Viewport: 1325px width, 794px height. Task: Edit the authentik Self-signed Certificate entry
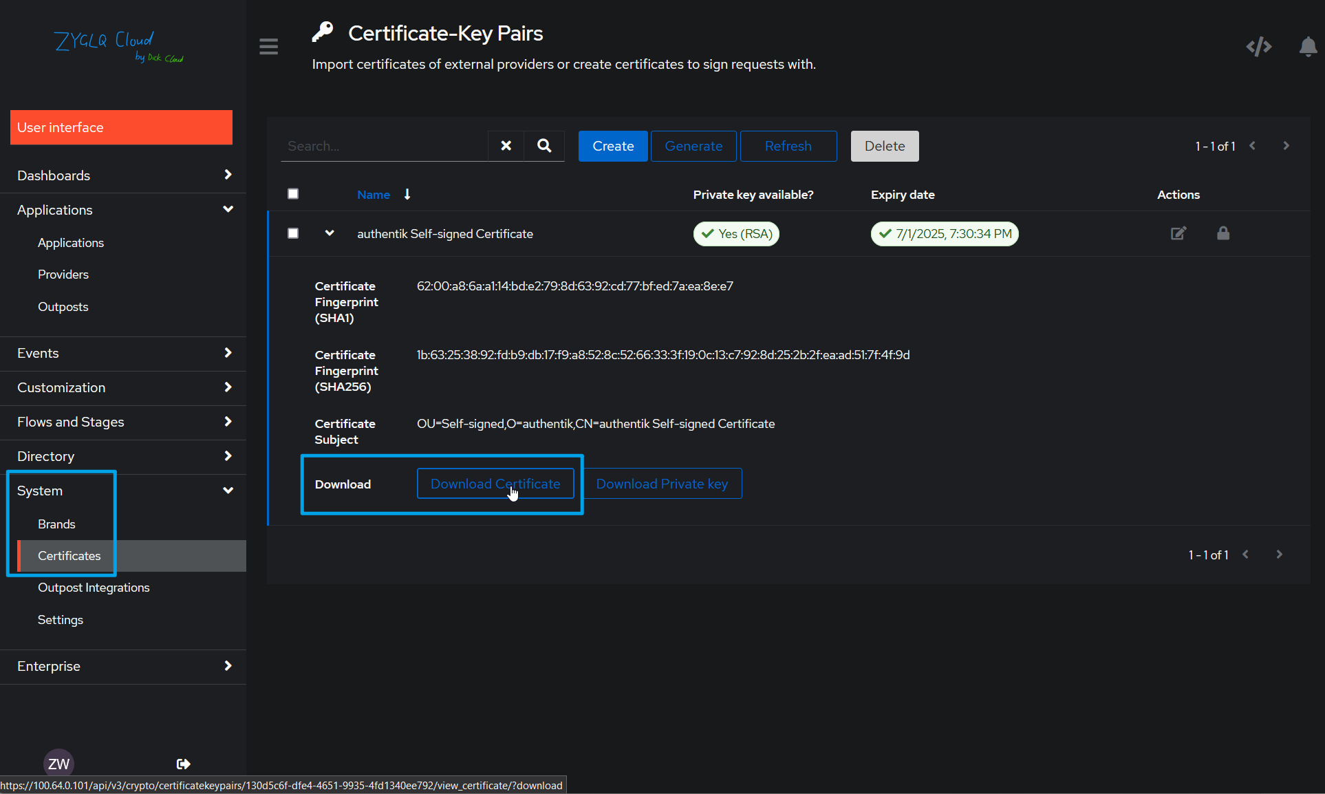click(x=1178, y=233)
